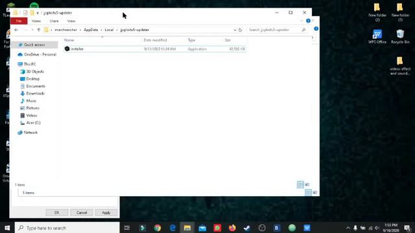Open Quick Access Toolbar customize dropdown

[x=38, y=13]
